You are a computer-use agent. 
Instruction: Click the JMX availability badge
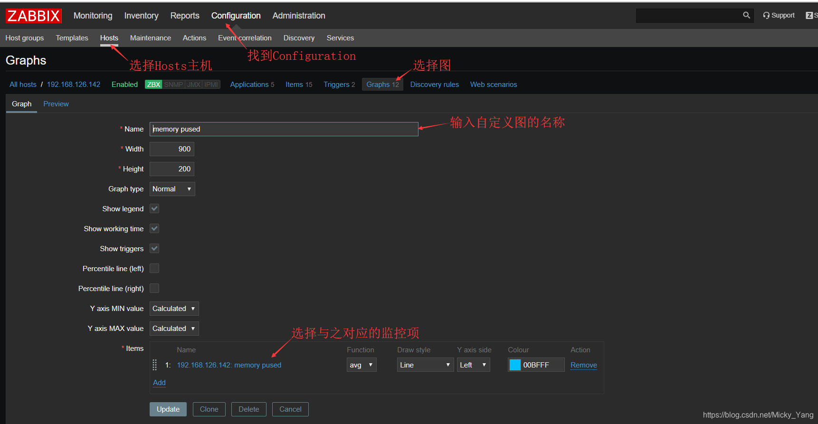(194, 85)
